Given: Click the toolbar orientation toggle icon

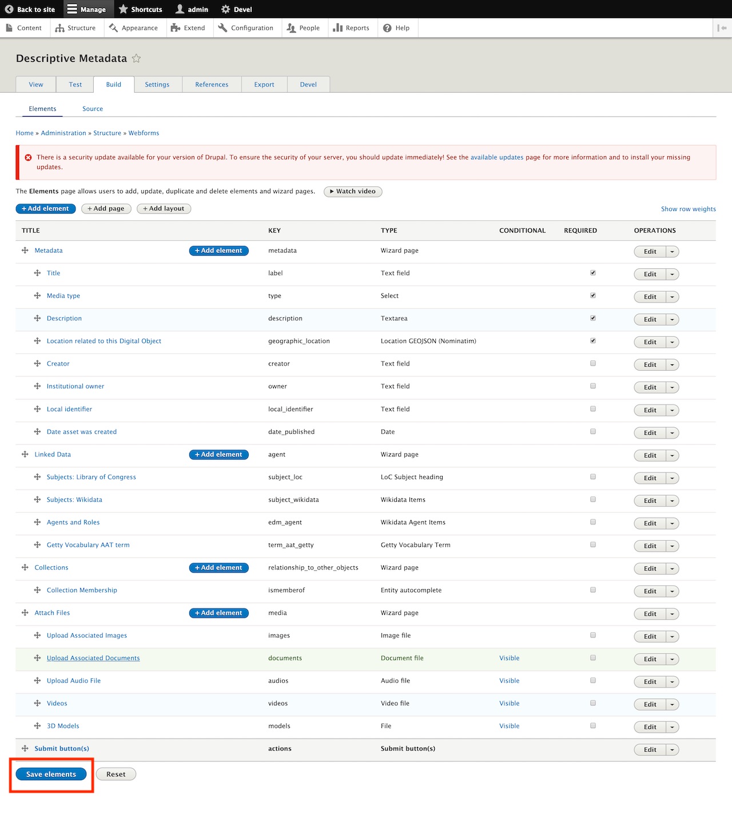Looking at the screenshot, I should 722,28.
